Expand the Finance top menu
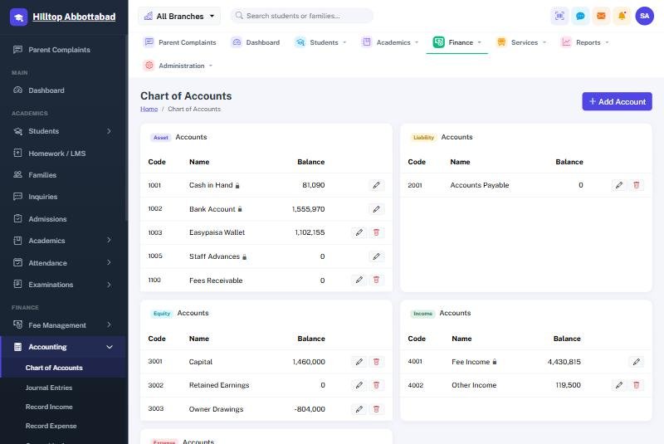 tap(457, 42)
